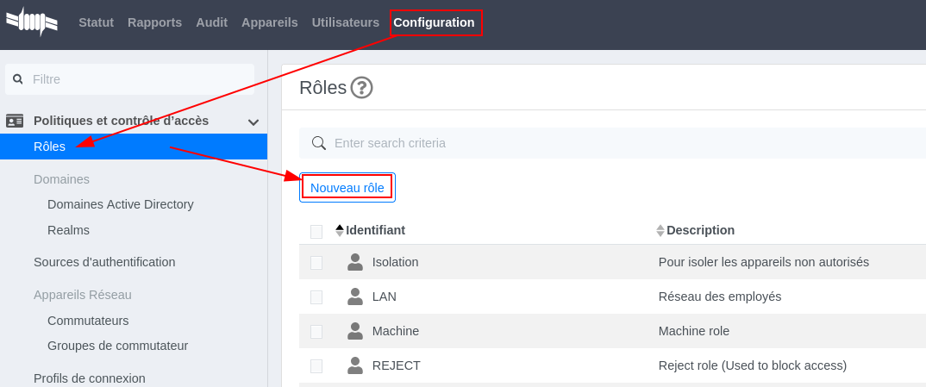
Task: Click the LAN role name
Action: (x=385, y=296)
